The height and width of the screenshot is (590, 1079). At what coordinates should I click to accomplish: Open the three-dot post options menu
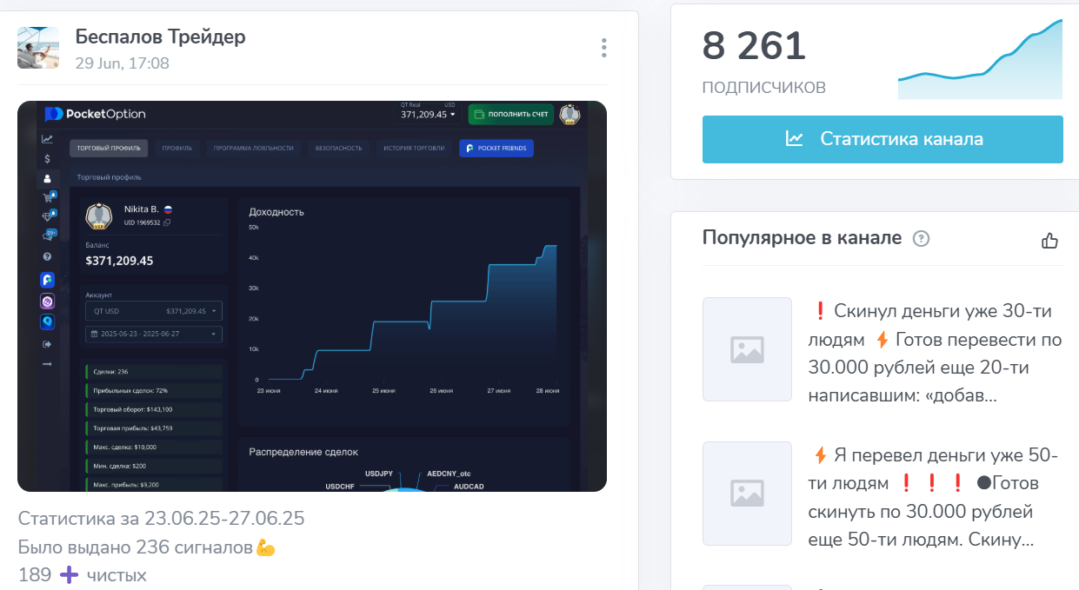(x=603, y=48)
